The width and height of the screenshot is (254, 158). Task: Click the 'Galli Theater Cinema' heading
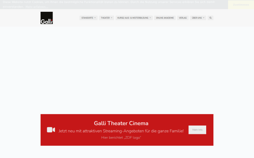click(121, 123)
